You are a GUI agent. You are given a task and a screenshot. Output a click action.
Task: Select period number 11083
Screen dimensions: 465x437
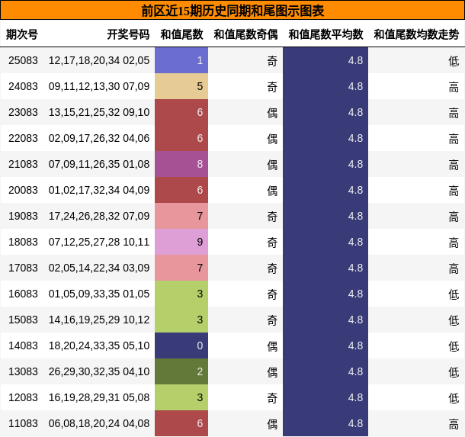pyautogui.click(x=23, y=423)
